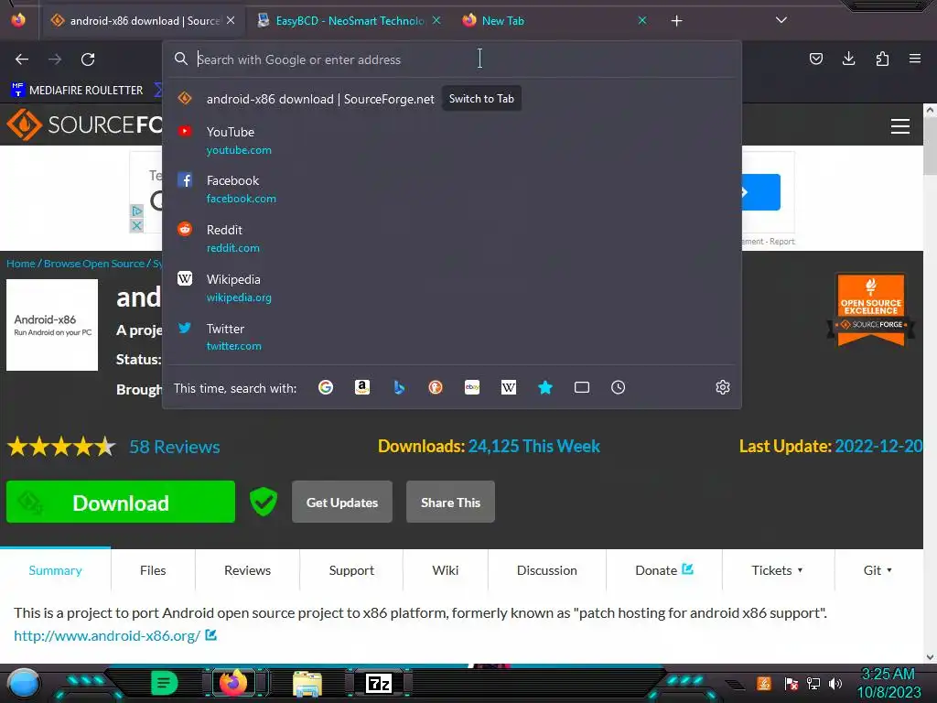Image resolution: width=937 pixels, height=703 pixels.
Task: Open the Discussion tab
Action: click(547, 570)
